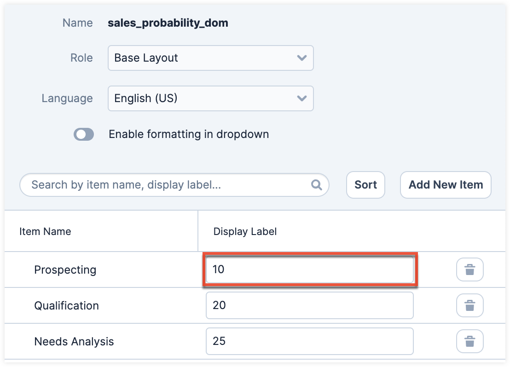
Task: Select the Prospecting item name
Action: (65, 270)
